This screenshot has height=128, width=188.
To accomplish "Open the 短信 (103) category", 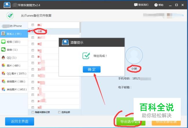I will tap(14, 42).
